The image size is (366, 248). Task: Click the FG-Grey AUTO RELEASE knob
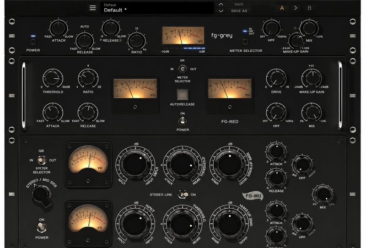pos(85,41)
